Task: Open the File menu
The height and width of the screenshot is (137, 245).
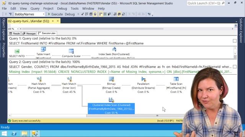Action: click(x=4, y=8)
